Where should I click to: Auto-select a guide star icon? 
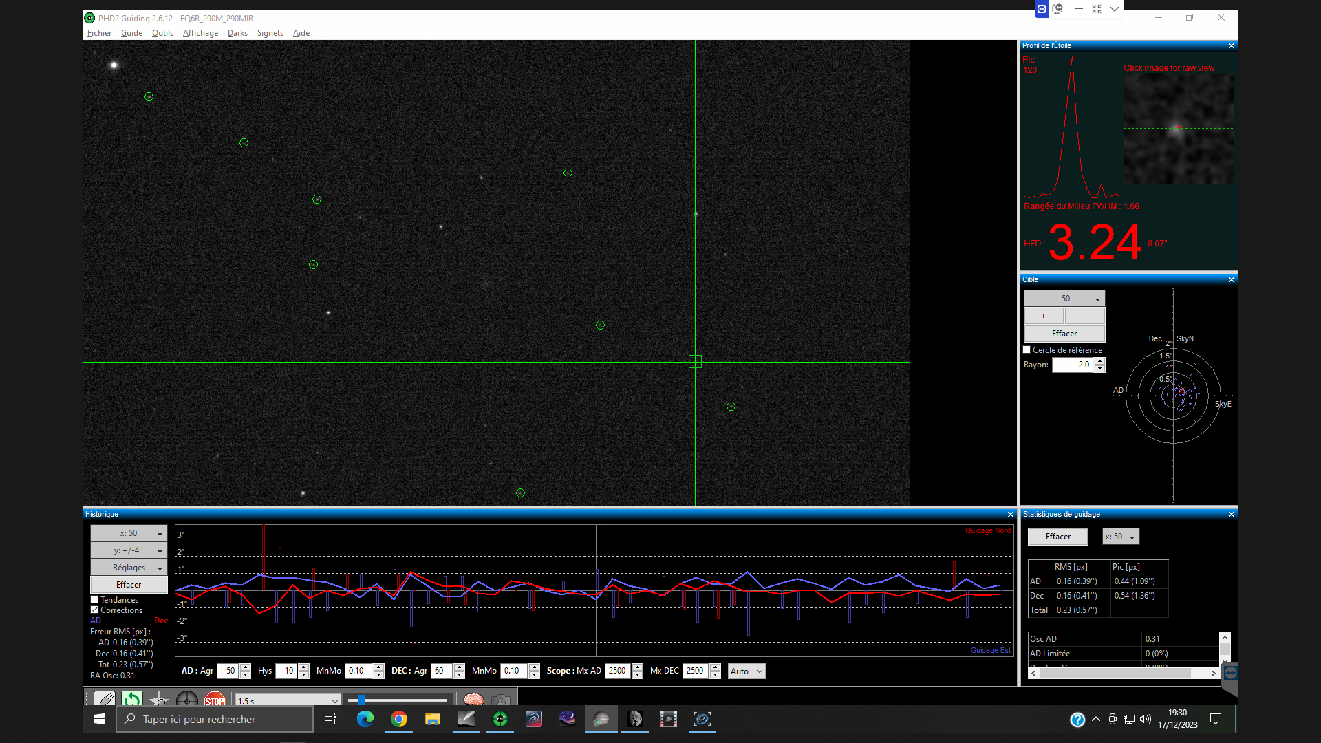(x=159, y=700)
